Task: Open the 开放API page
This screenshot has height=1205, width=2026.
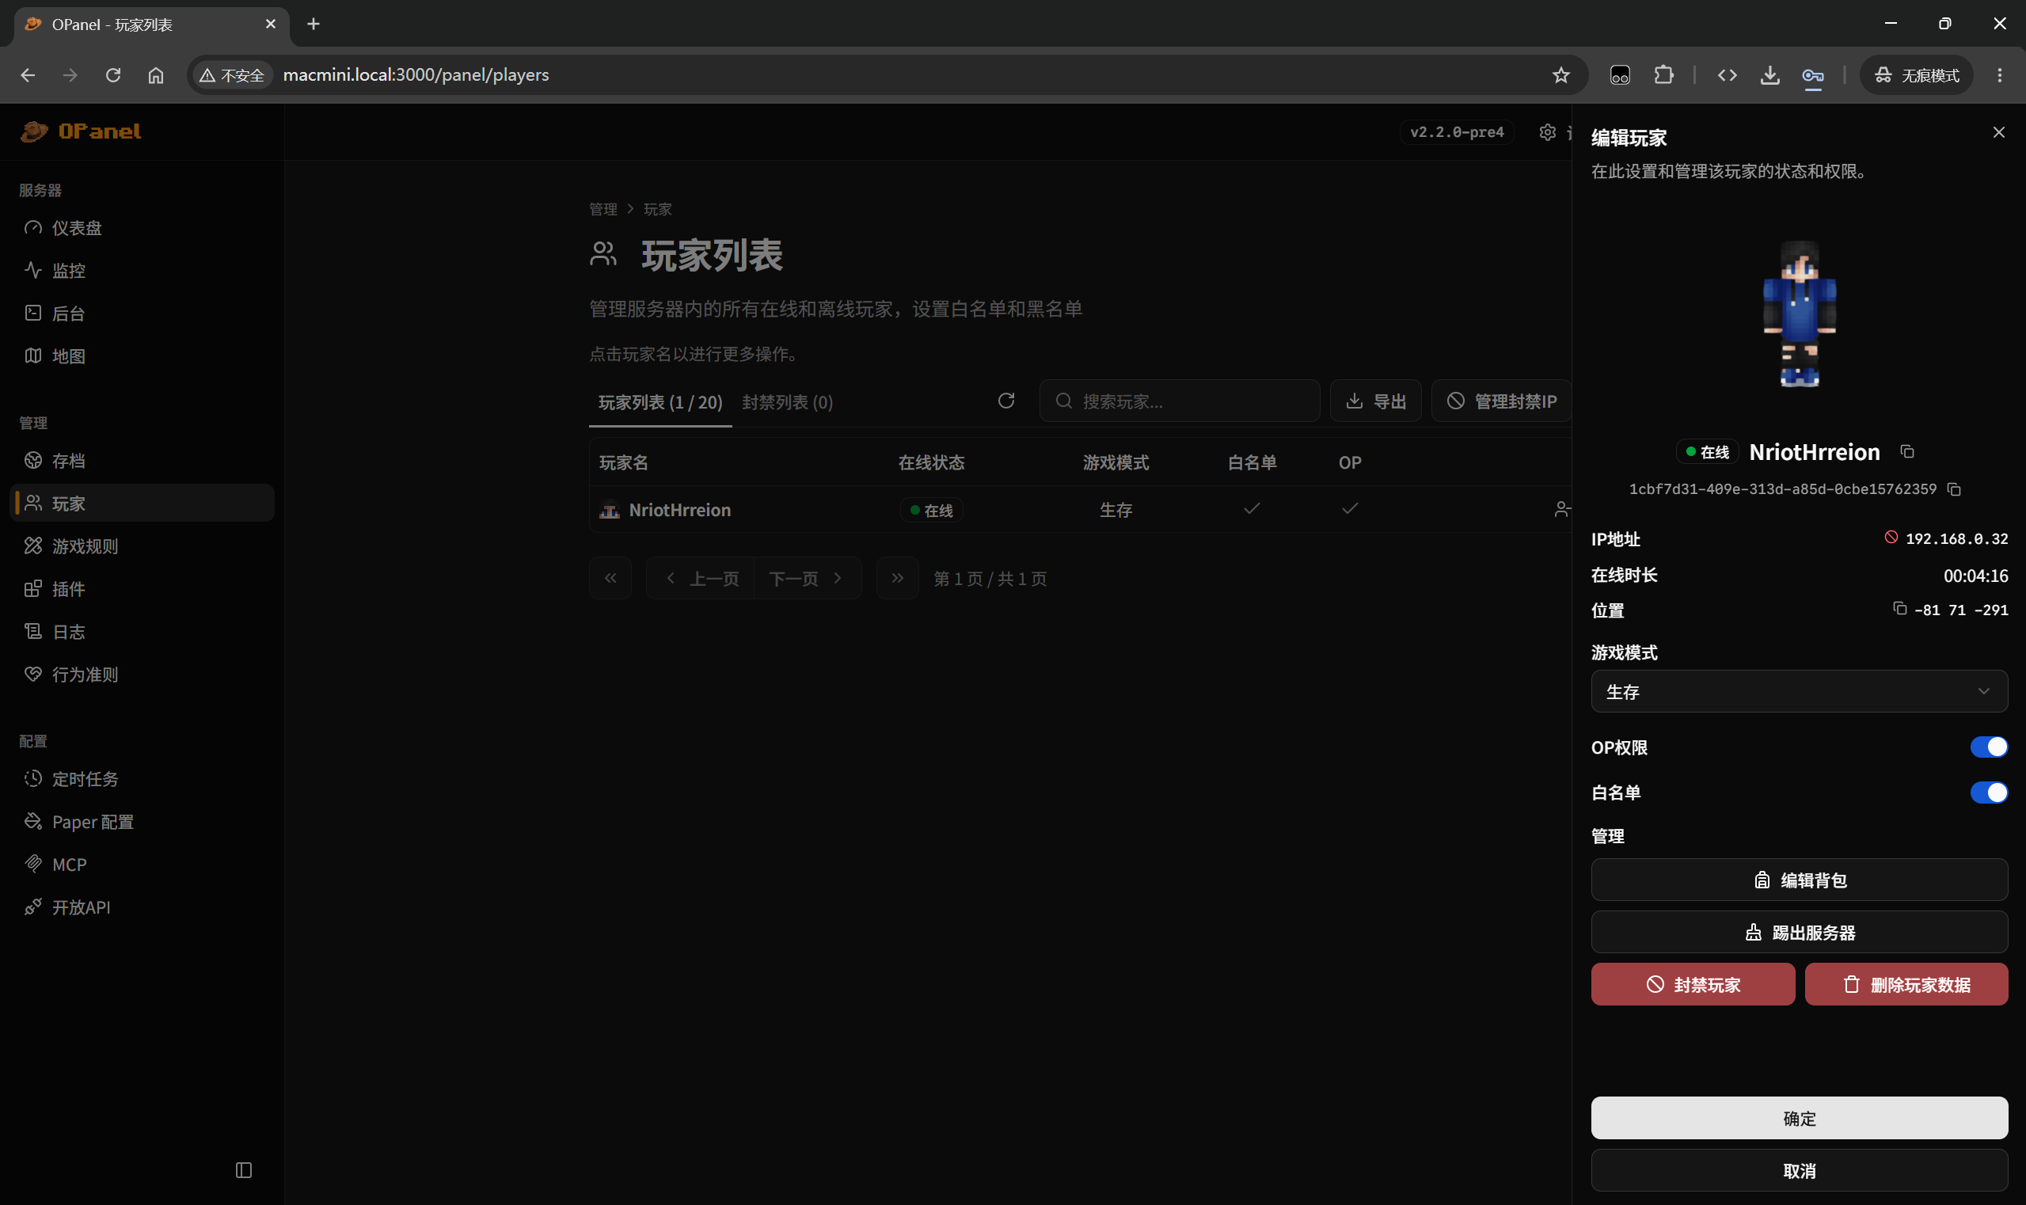Action: tap(142, 907)
